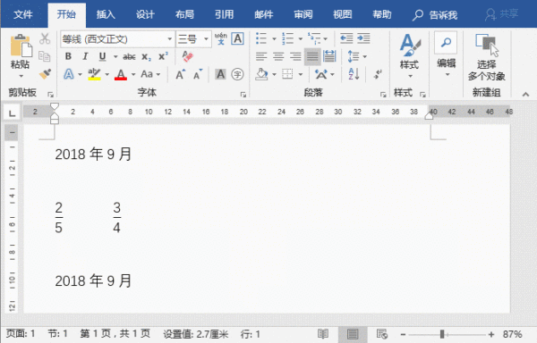Click the Clear Formatting eraser icon
The width and height of the screenshot is (537, 343).
(x=187, y=56)
